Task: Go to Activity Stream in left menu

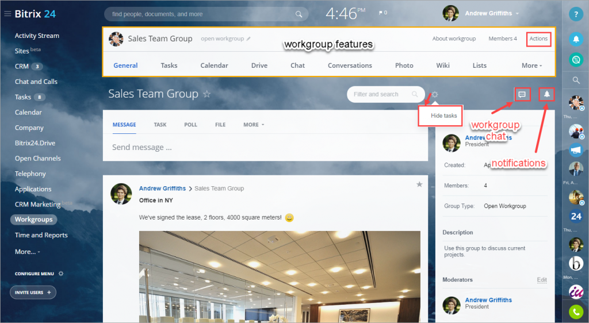Action: point(37,36)
